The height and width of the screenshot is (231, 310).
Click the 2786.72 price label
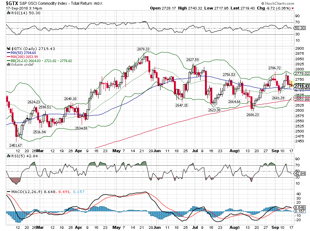[x=275, y=68]
